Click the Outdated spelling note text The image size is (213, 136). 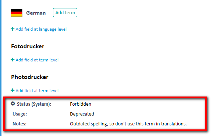point(128,124)
